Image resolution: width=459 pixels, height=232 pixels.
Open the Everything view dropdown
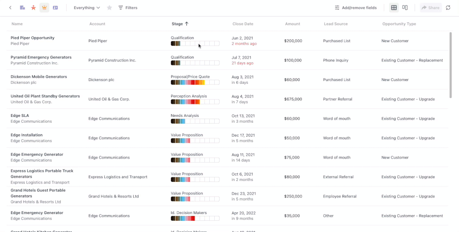point(87,8)
